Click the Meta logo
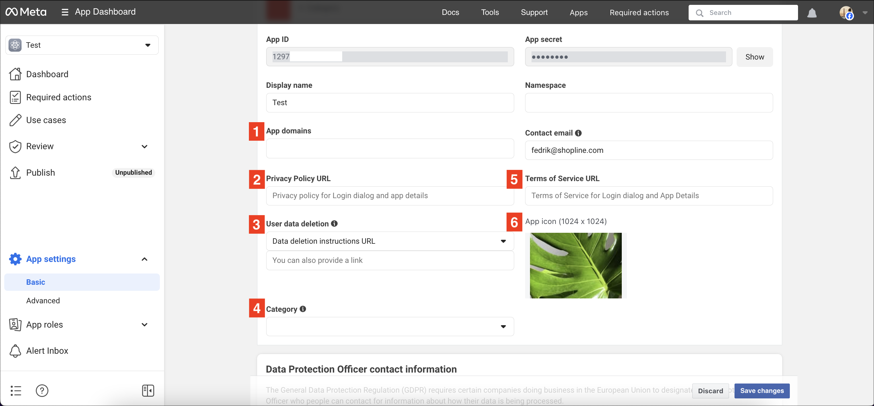The width and height of the screenshot is (874, 406). point(26,12)
